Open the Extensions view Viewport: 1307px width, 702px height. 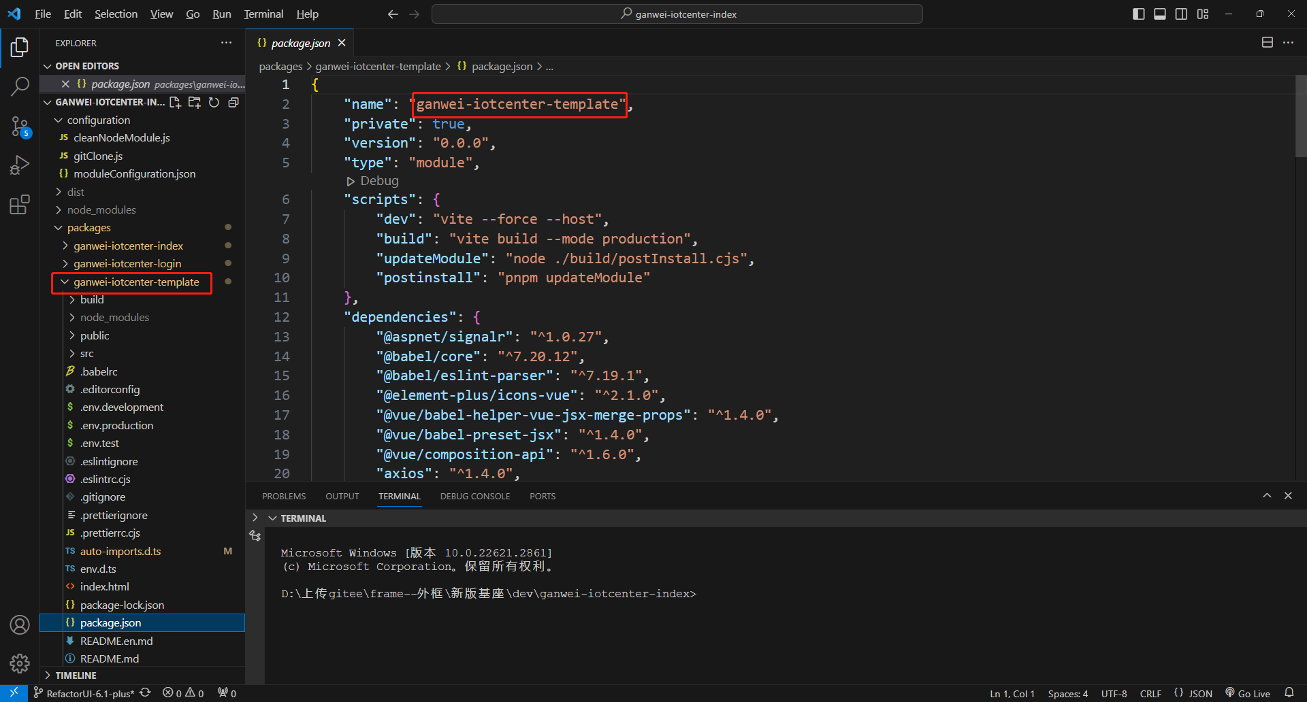click(20, 205)
